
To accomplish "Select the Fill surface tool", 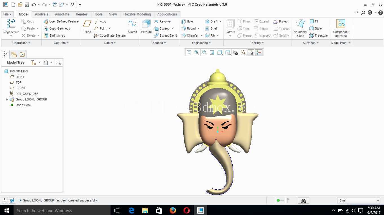I will pos(314,21).
